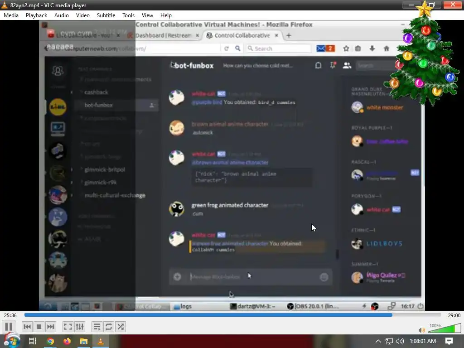
Task: Open the Audio menu
Action: pyautogui.click(x=62, y=15)
